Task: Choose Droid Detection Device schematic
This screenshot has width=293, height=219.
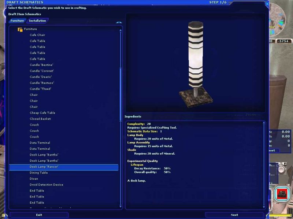Action: [x=47, y=185]
